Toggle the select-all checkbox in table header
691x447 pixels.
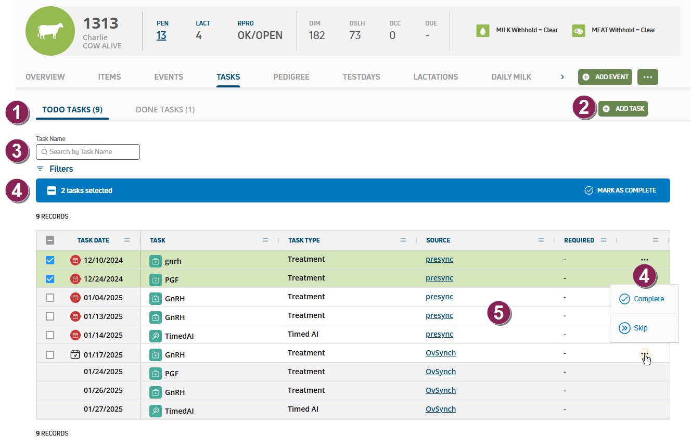click(50, 240)
